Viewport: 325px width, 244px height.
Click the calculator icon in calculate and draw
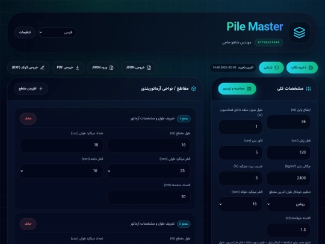249,89
